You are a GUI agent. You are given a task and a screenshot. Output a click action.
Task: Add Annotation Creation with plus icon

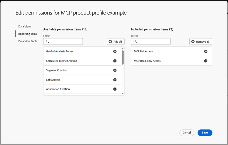click(115, 89)
